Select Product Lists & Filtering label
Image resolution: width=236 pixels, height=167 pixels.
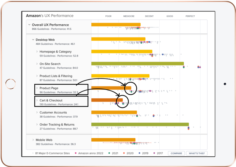[x=56, y=76]
